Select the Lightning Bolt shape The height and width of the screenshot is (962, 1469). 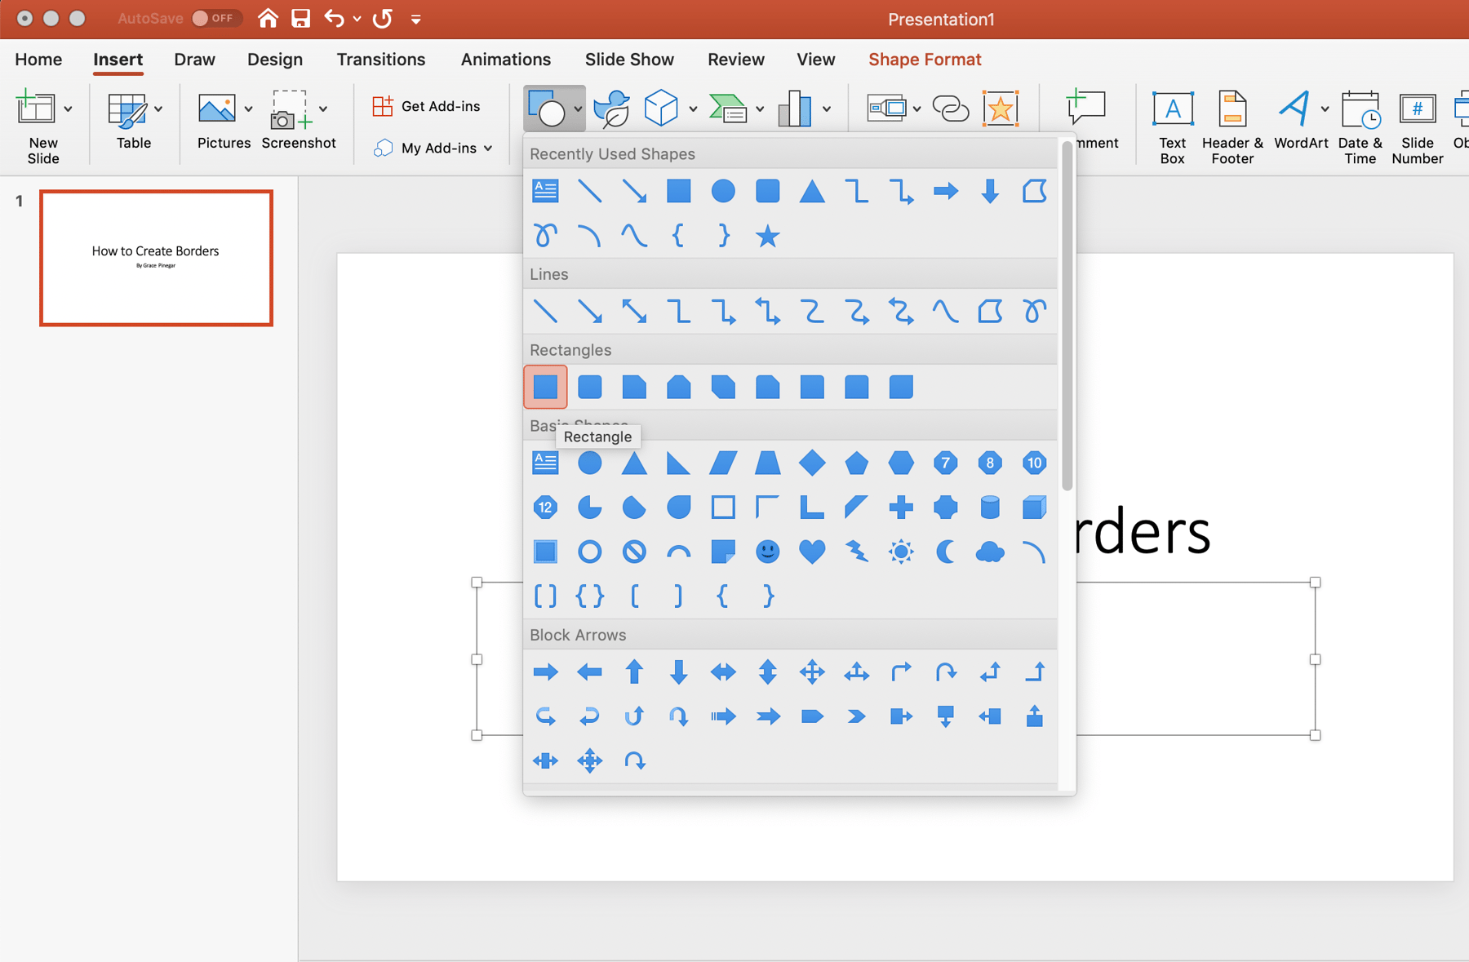click(857, 552)
